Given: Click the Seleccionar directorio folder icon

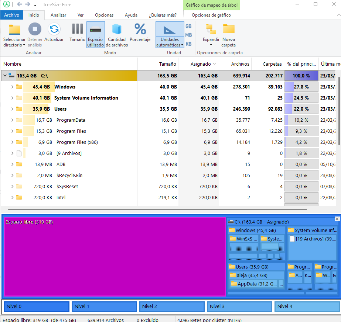Looking at the screenshot, I should tap(14, 30).
